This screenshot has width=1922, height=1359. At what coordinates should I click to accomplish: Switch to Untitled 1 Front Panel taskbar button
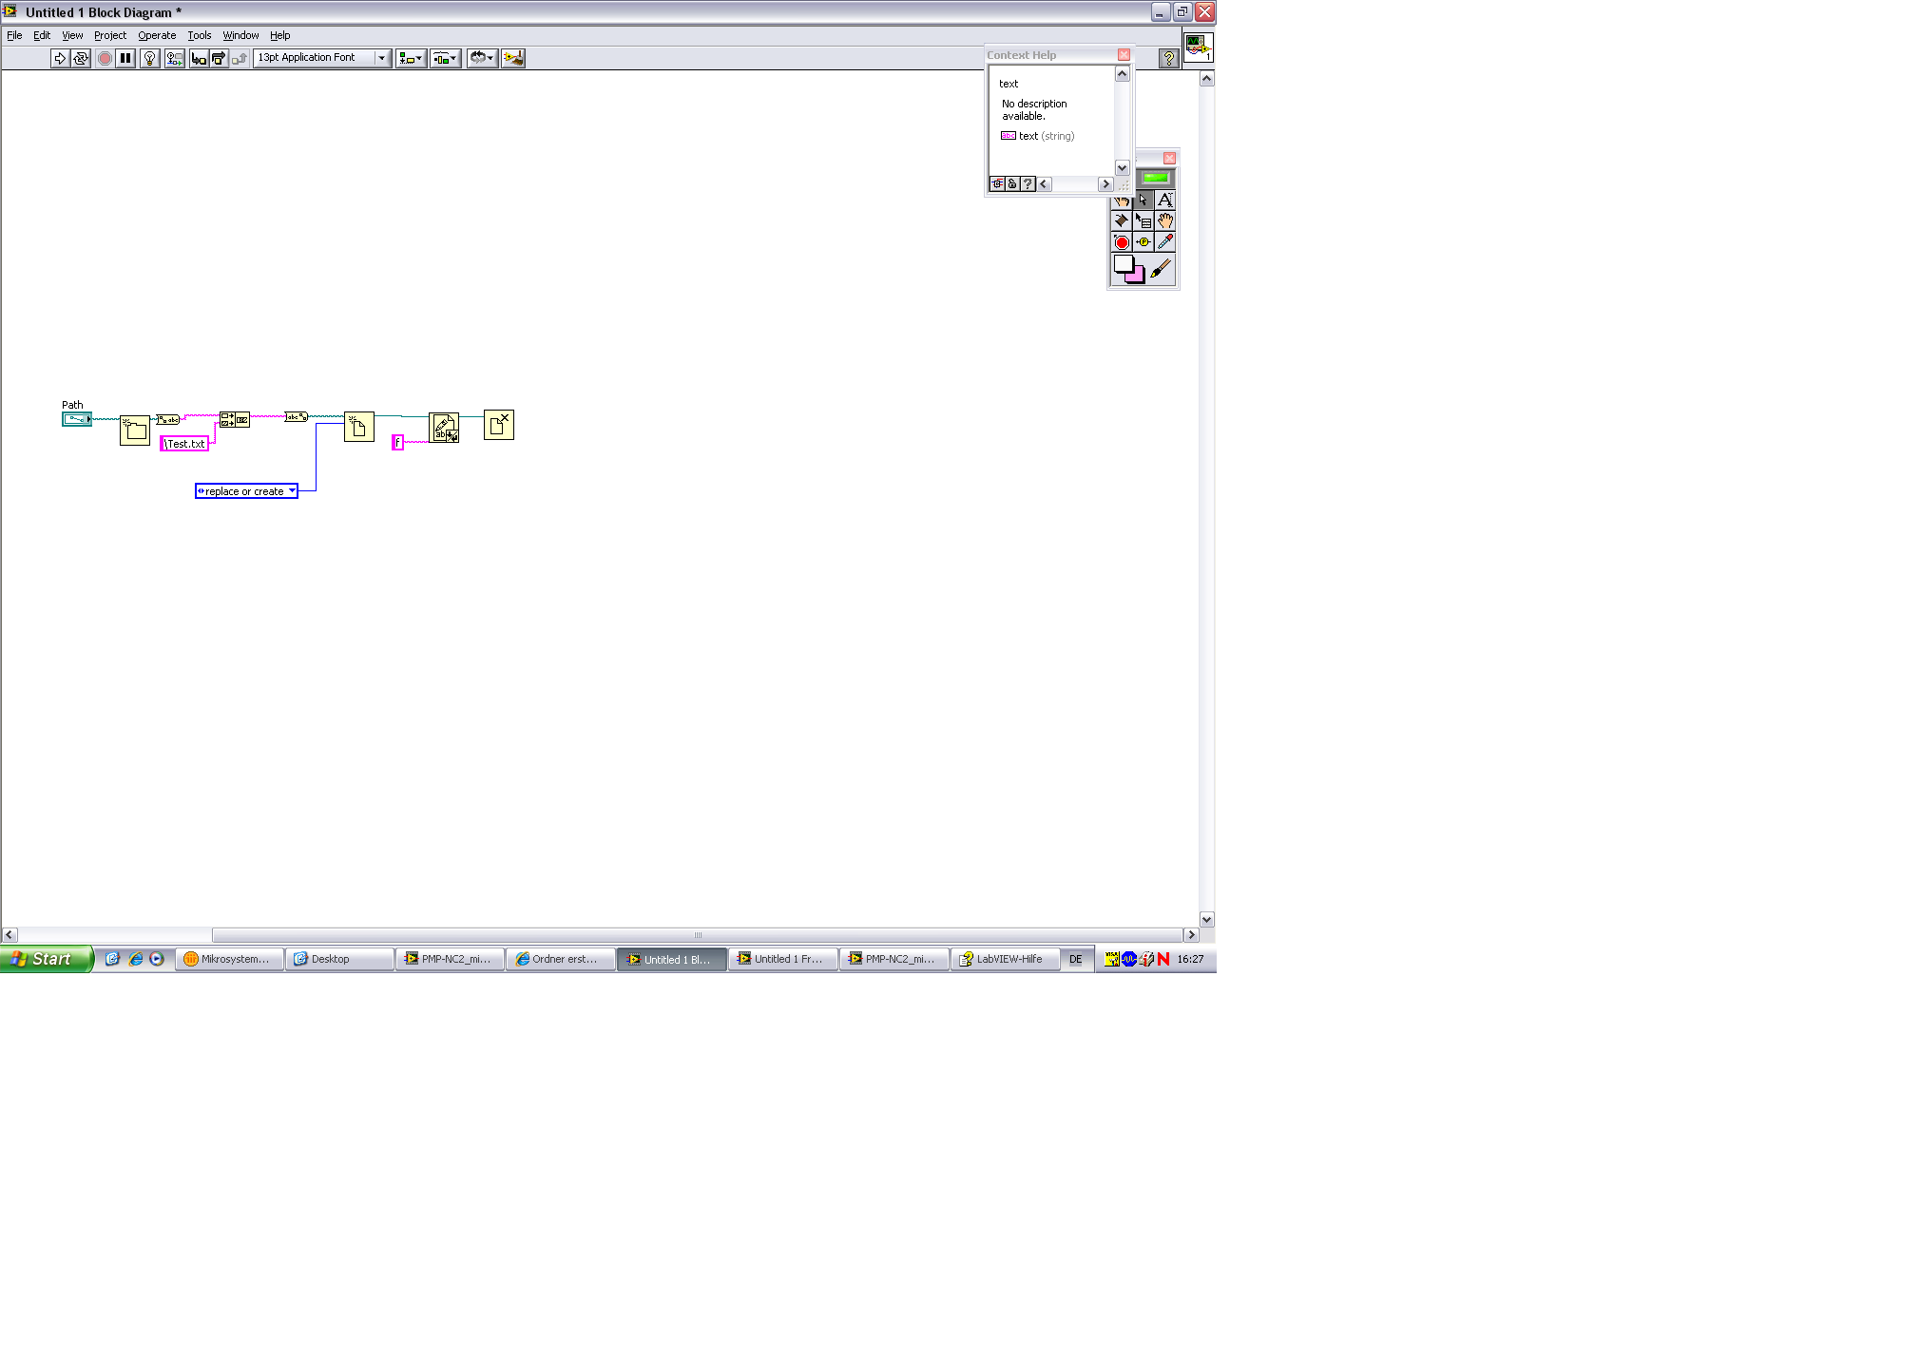coord(782,959)
